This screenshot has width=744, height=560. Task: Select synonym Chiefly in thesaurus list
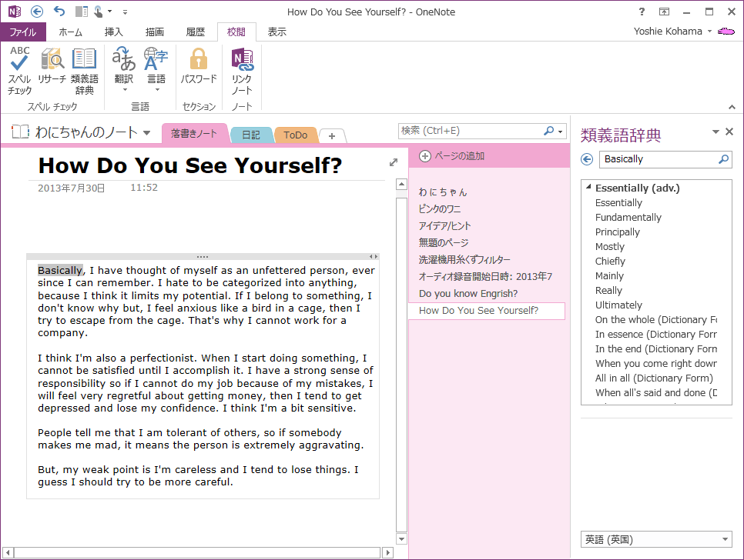tap(610, 262)
